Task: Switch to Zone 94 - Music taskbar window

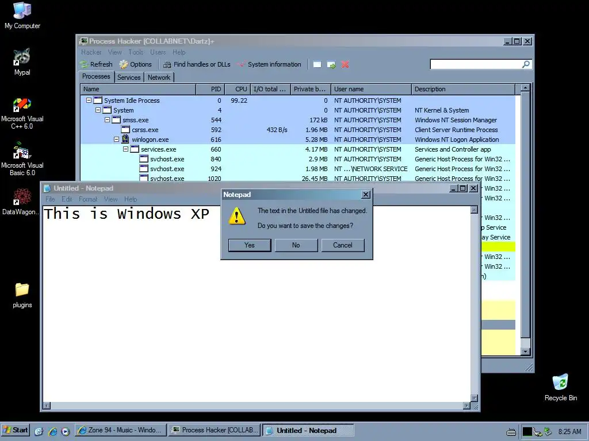Action: [x=120, y=430]
